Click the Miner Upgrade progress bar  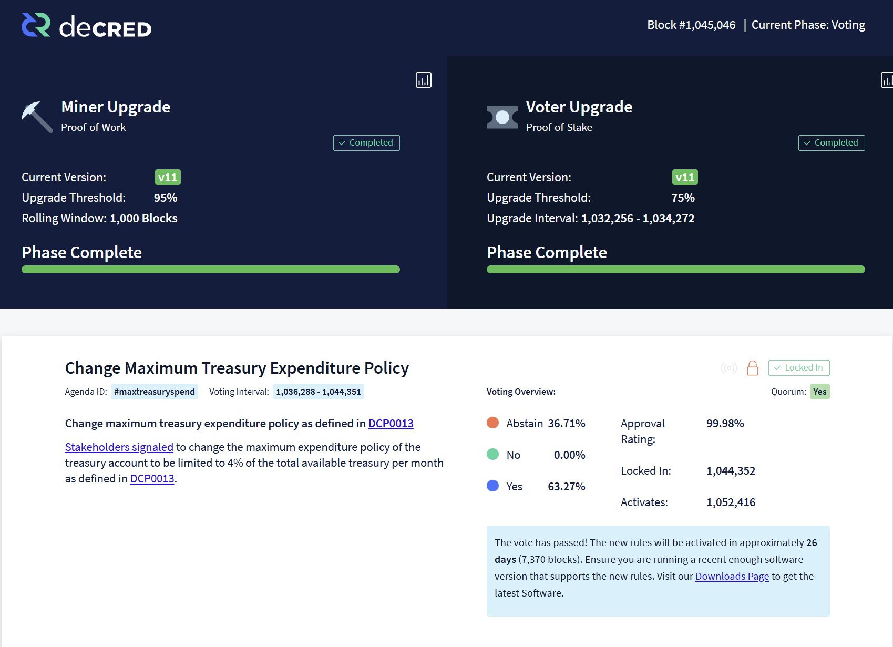(x=210, y=270)
